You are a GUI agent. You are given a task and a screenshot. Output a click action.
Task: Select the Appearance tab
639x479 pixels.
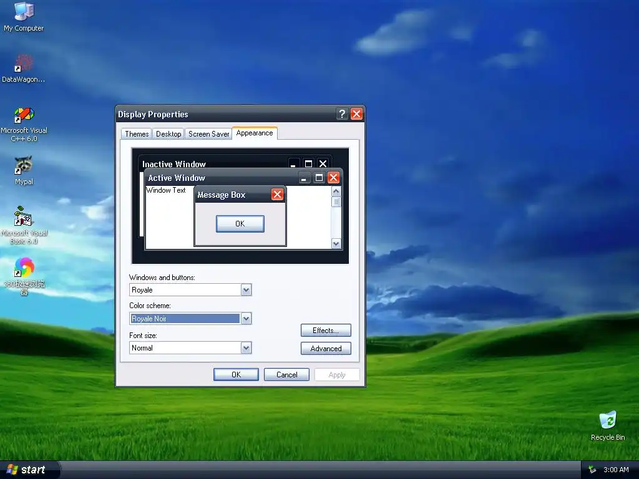tap(255, 133)
